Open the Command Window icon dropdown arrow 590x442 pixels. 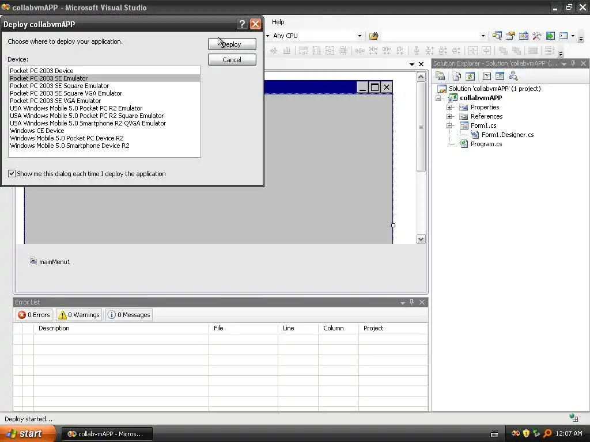[573, 36]
